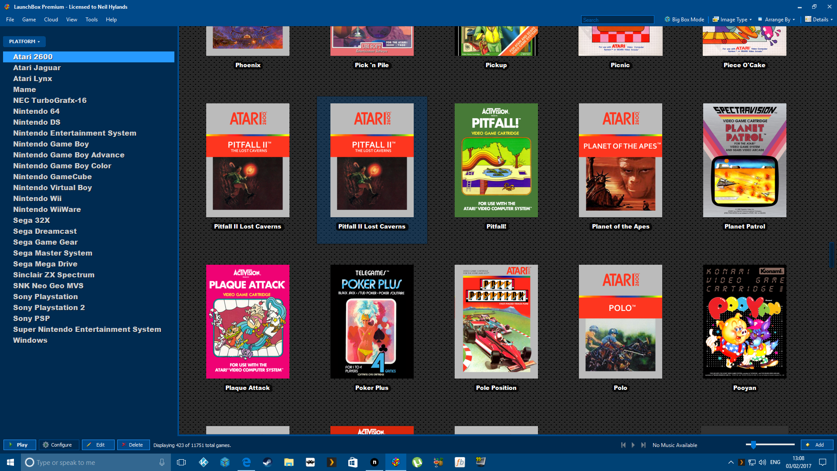Open the fb taskbar application
Screen dimensions: 837x471
pos(460,462)
